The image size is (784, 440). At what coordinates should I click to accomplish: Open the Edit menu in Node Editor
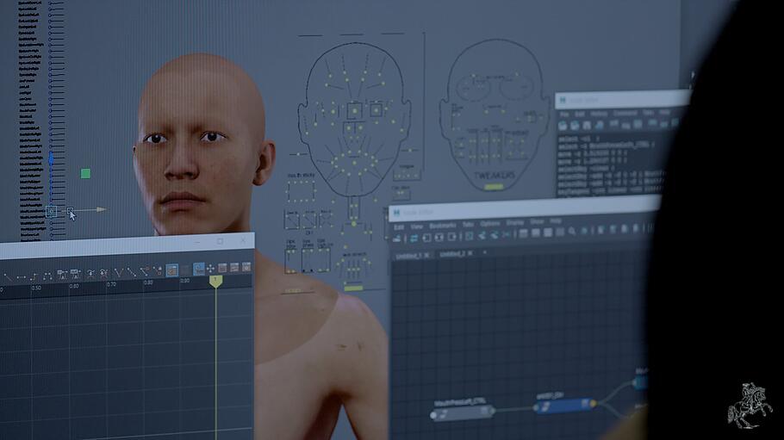(x=399, y=227)
